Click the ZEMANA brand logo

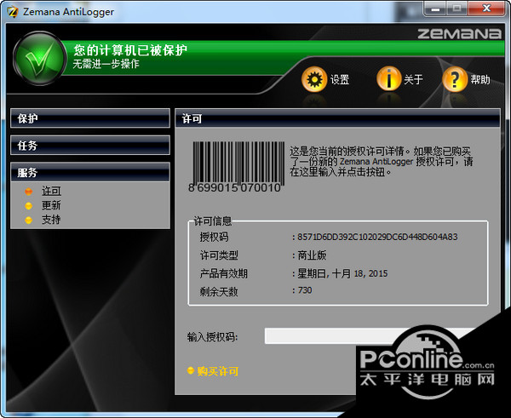(x=460, y=34)
